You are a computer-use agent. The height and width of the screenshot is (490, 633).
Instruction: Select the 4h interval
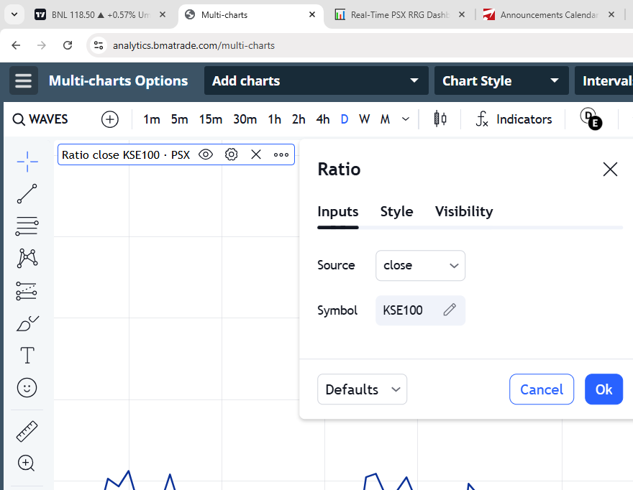point(323,119)
